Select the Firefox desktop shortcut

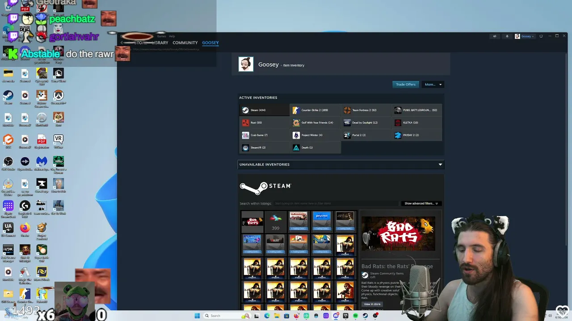click(25, 230)
